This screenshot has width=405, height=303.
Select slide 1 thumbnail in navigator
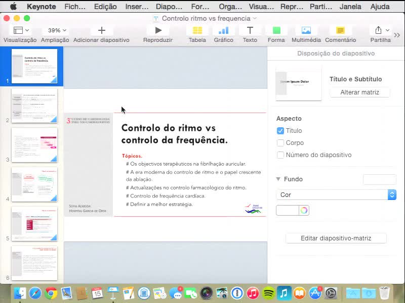[34, 66]
